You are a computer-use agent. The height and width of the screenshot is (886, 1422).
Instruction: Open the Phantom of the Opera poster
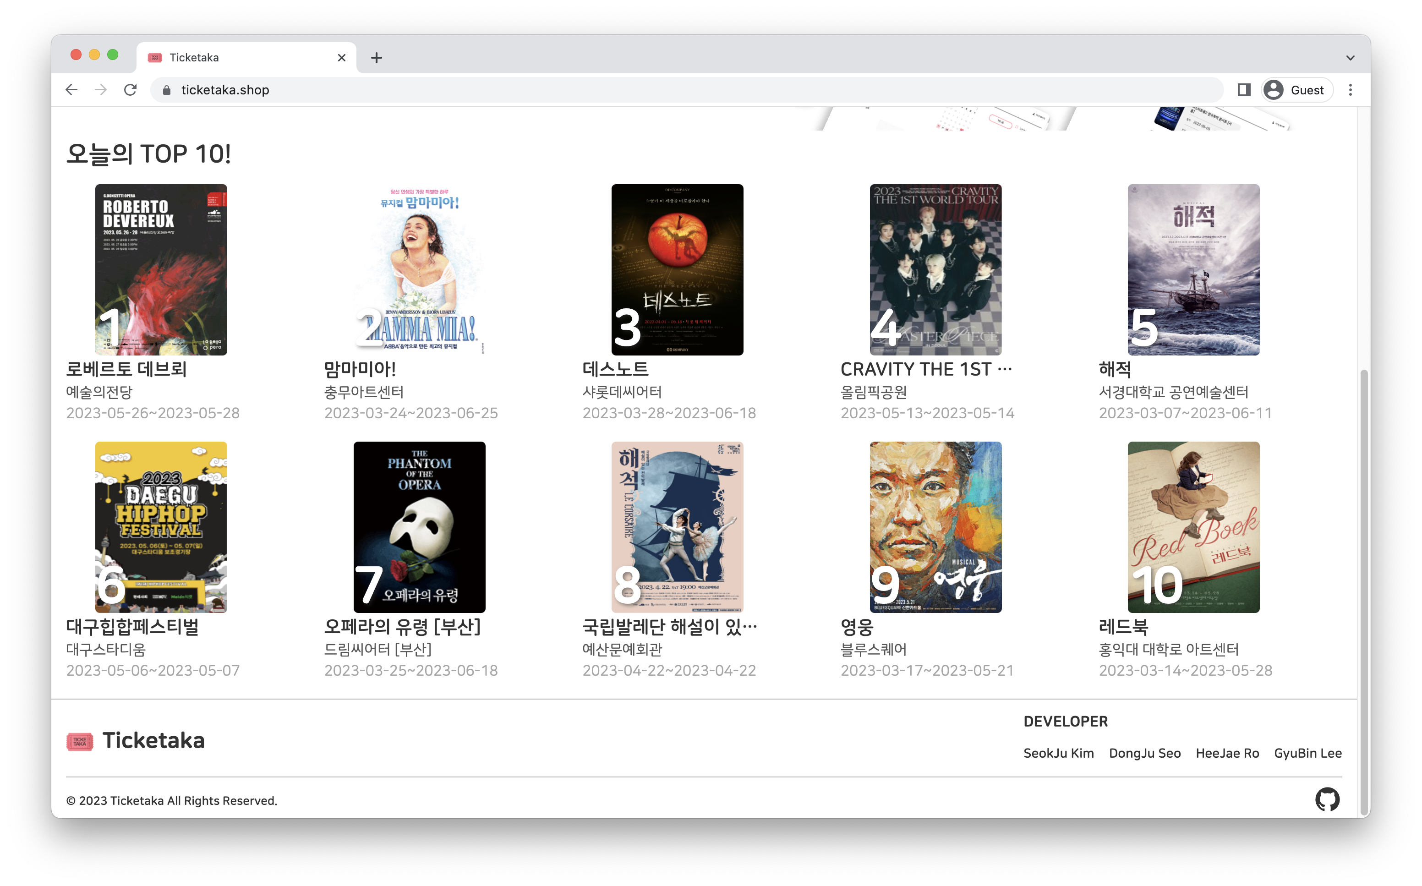pos(420,527)
